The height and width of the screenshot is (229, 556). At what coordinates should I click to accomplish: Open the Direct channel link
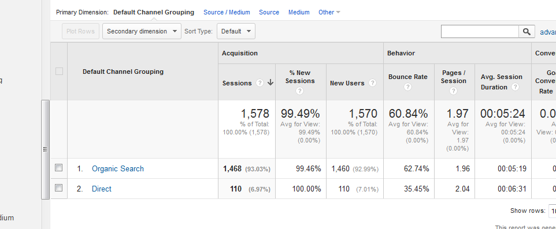click(101, 189)
